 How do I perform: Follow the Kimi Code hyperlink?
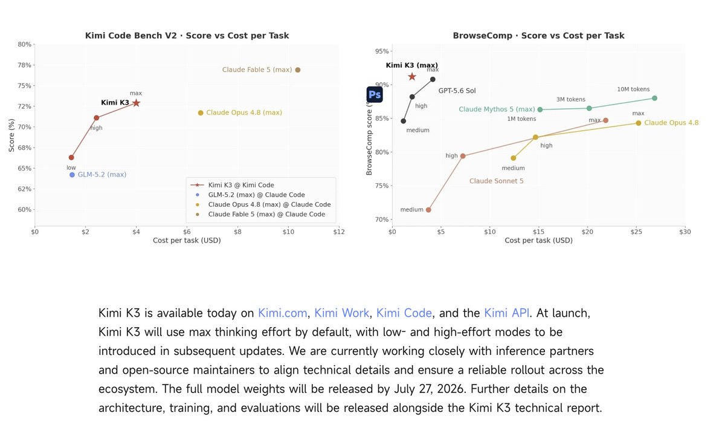(x=404, y=313)
